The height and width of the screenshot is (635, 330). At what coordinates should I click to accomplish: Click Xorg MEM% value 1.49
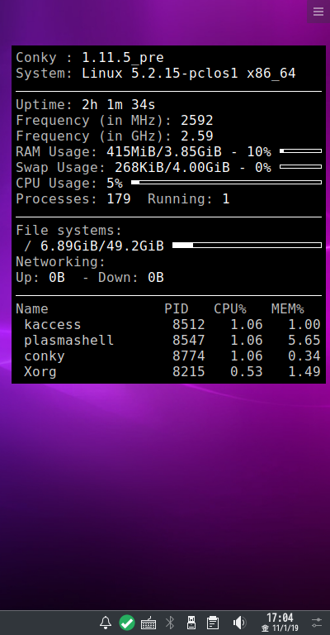(304, 372)
